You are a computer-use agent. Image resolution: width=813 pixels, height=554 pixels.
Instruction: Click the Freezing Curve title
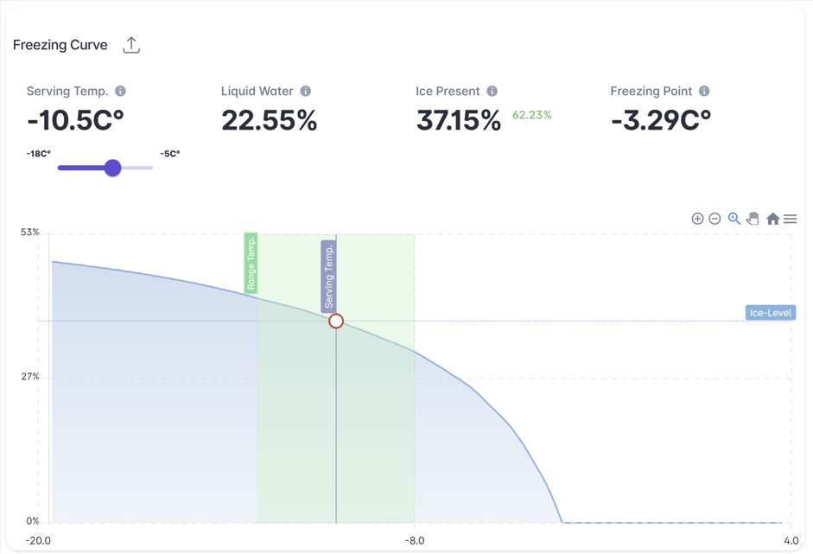click(x=60, y=45)
